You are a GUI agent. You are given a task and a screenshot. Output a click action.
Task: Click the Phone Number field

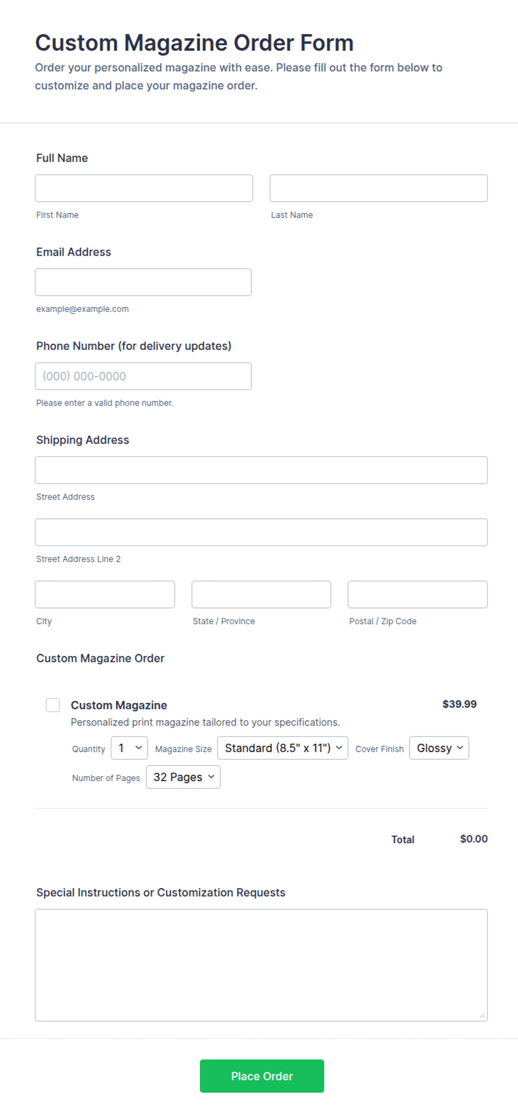143,376
